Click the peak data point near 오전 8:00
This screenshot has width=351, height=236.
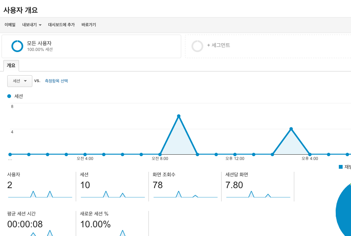[x=179, y=116]
